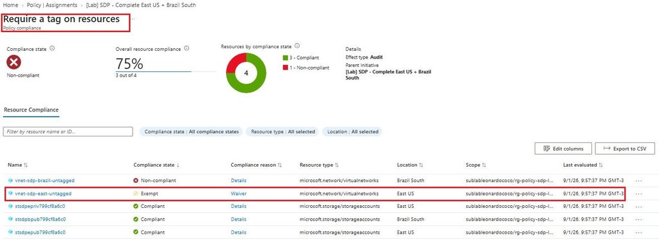
Task: Sort by Scope column
Action: tap(476, 165)
